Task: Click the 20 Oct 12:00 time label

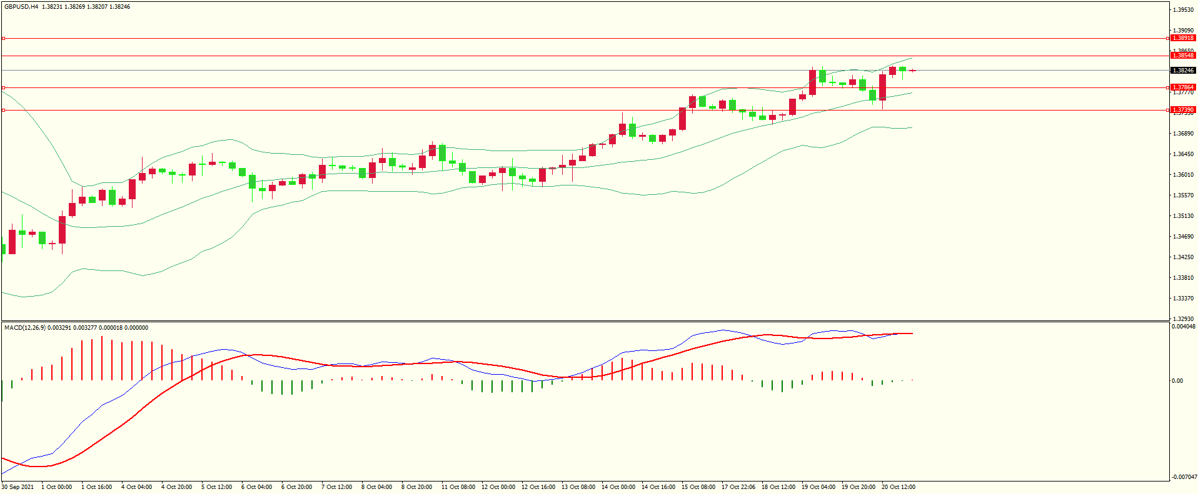Action: pyautogui.click(x=898, y=487)
